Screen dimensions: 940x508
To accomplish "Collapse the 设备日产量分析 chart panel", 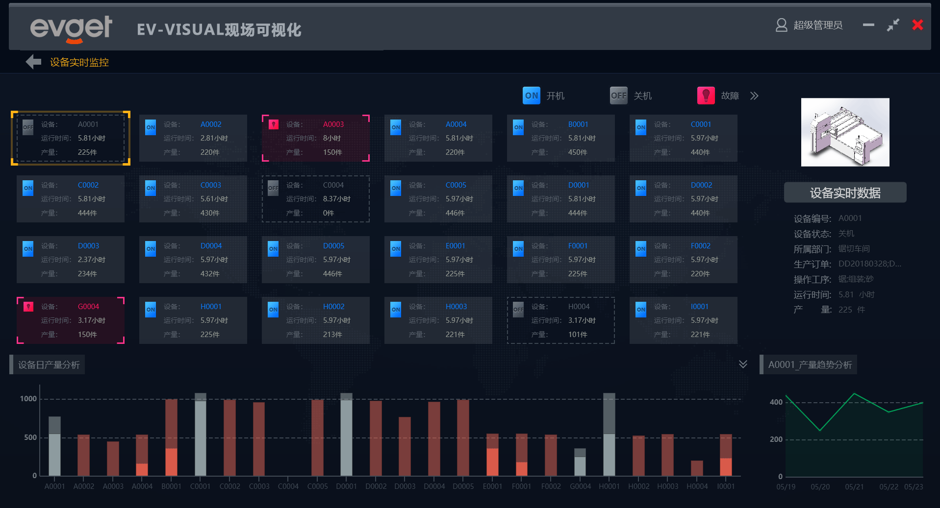I will [743, 364].
